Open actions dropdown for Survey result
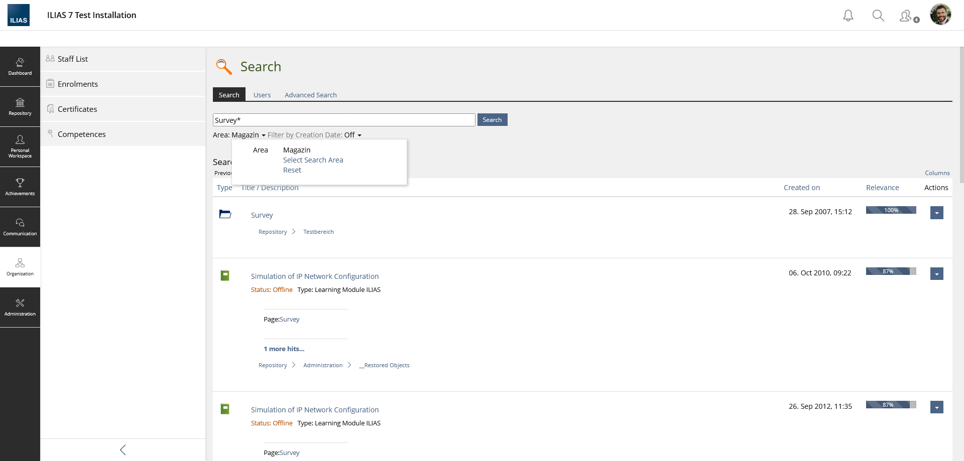The width and height of the screenshot is (964, 461). 936,213
